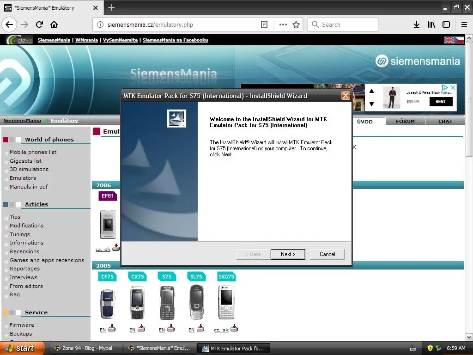The width and height of the screenshot is (473, 355).
Task: Download the EF81 emulator
Action: [116, 248]
